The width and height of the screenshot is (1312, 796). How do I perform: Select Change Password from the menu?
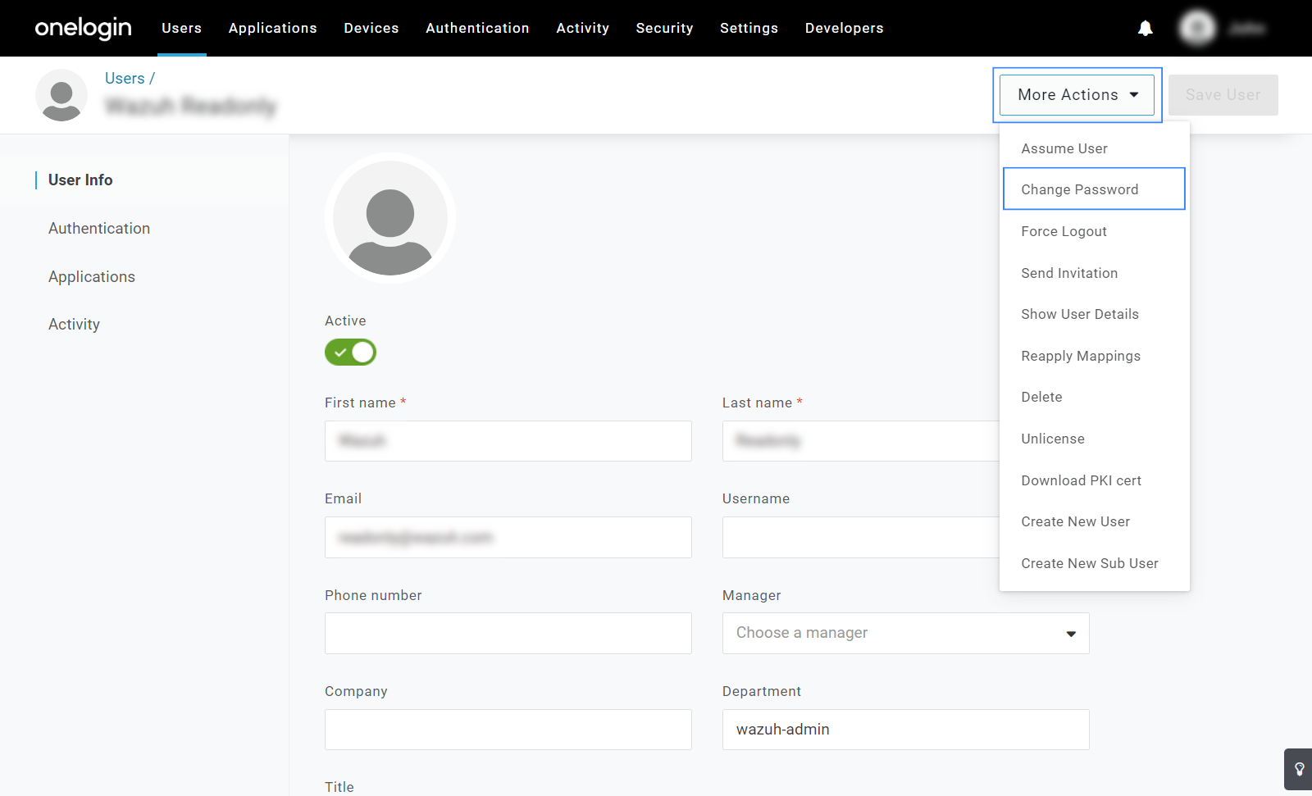pyautogui.click(x=1079, y=189)
